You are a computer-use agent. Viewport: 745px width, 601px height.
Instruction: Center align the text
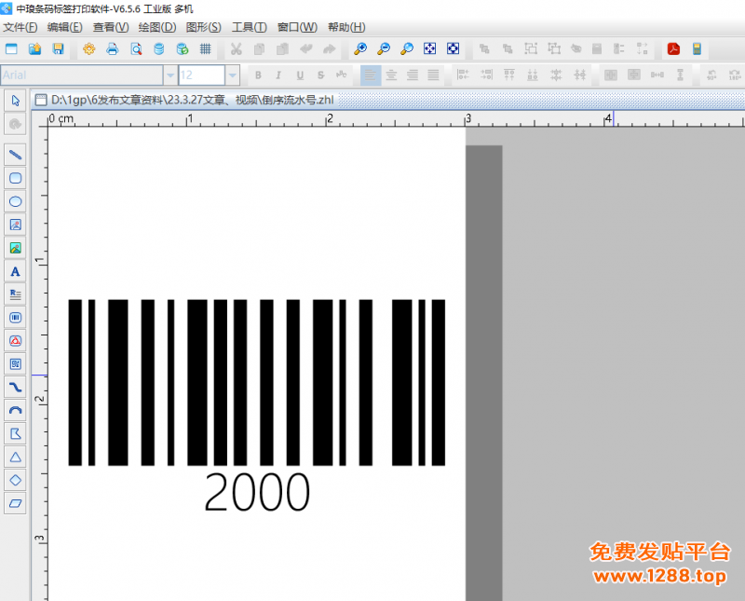tap(391, 75)
